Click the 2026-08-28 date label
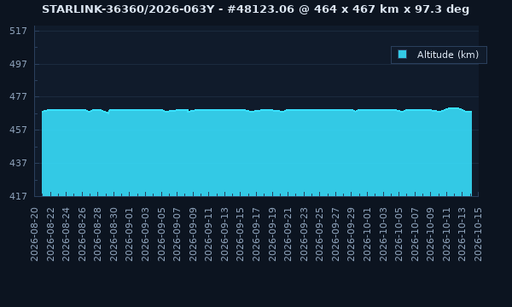 click(x=97, y=235)
